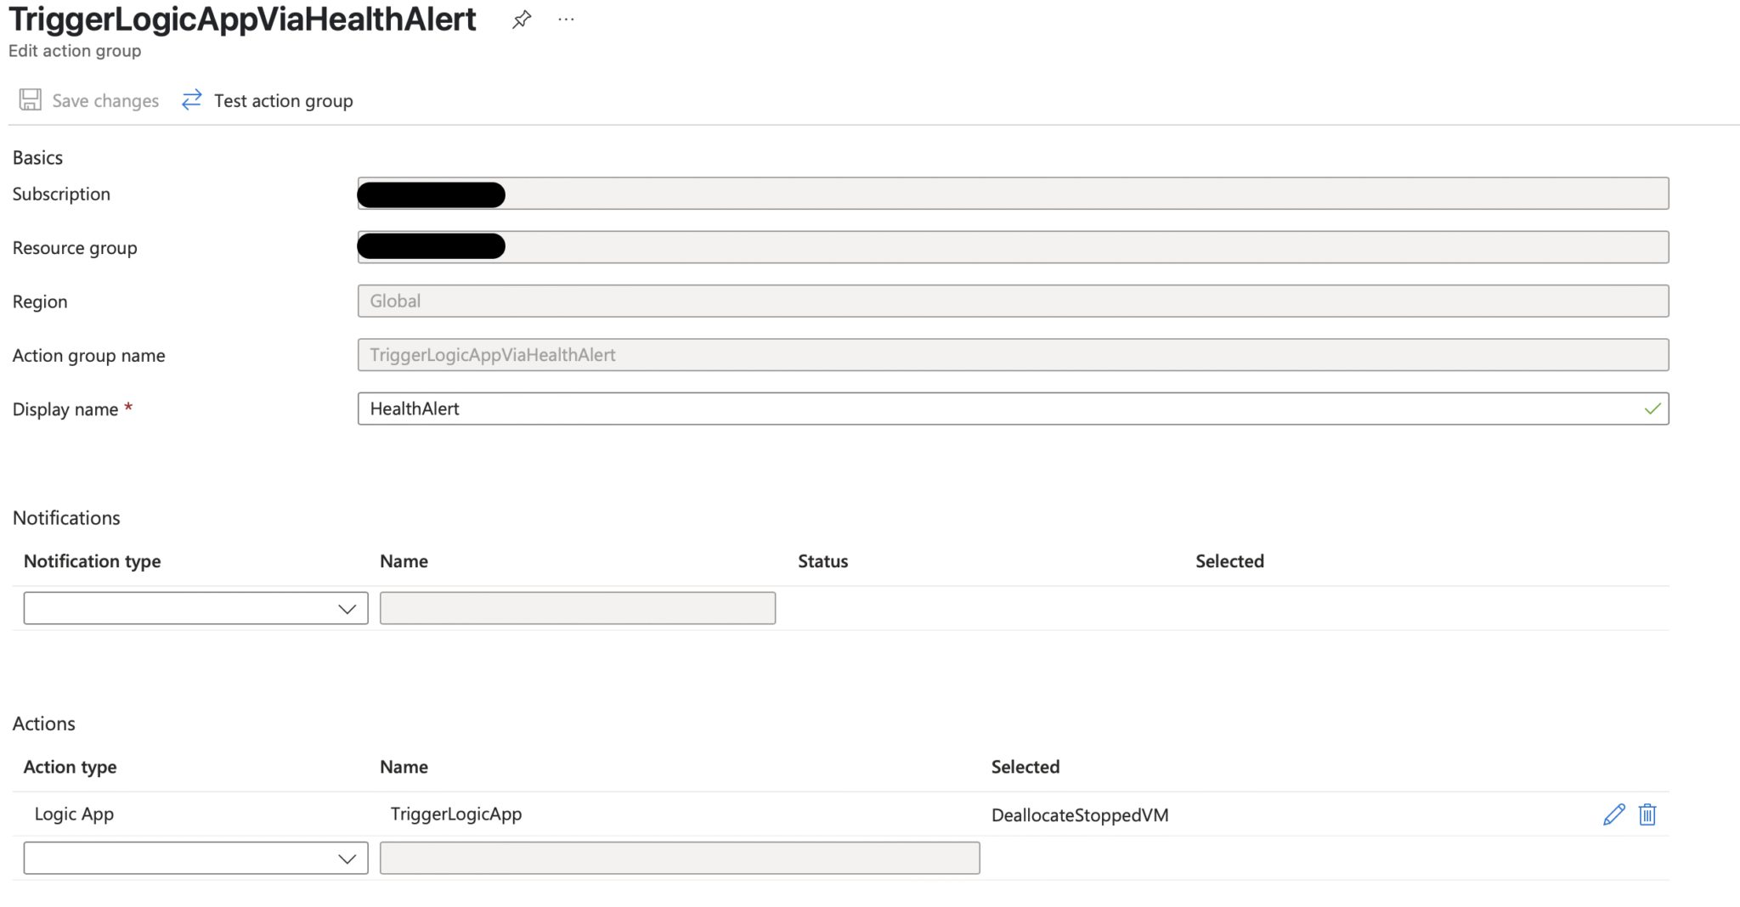
Task: Edit the TriggerLogicApp action with pencil icon
Action: [x=1613, y=814]
